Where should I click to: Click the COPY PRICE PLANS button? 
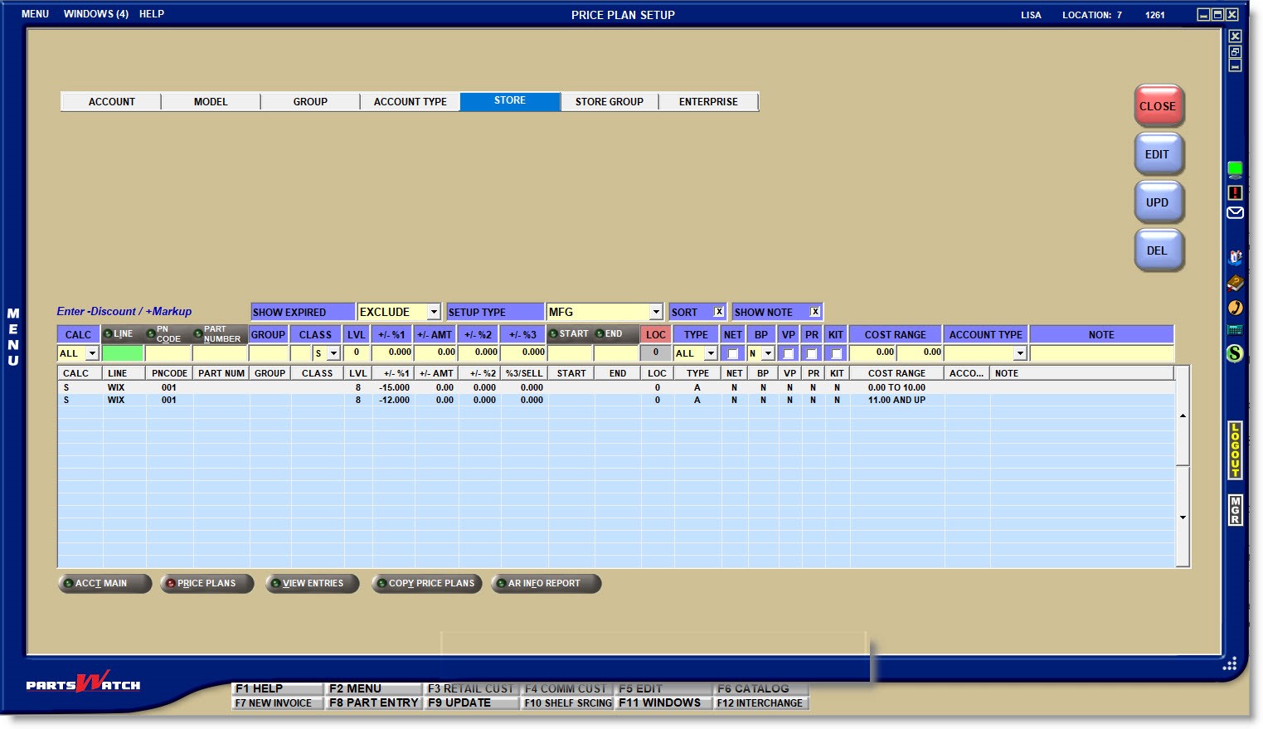click(x=425, y=583)
